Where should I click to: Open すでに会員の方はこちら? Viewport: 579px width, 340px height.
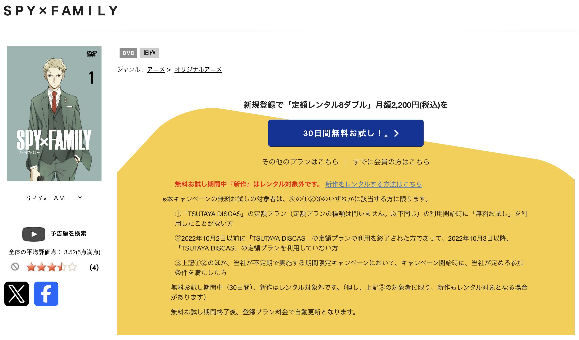391,162
